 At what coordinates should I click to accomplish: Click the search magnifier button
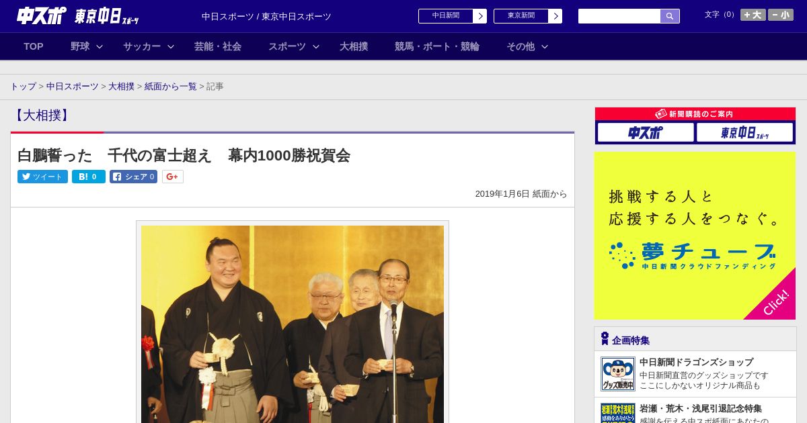(670, 16)
